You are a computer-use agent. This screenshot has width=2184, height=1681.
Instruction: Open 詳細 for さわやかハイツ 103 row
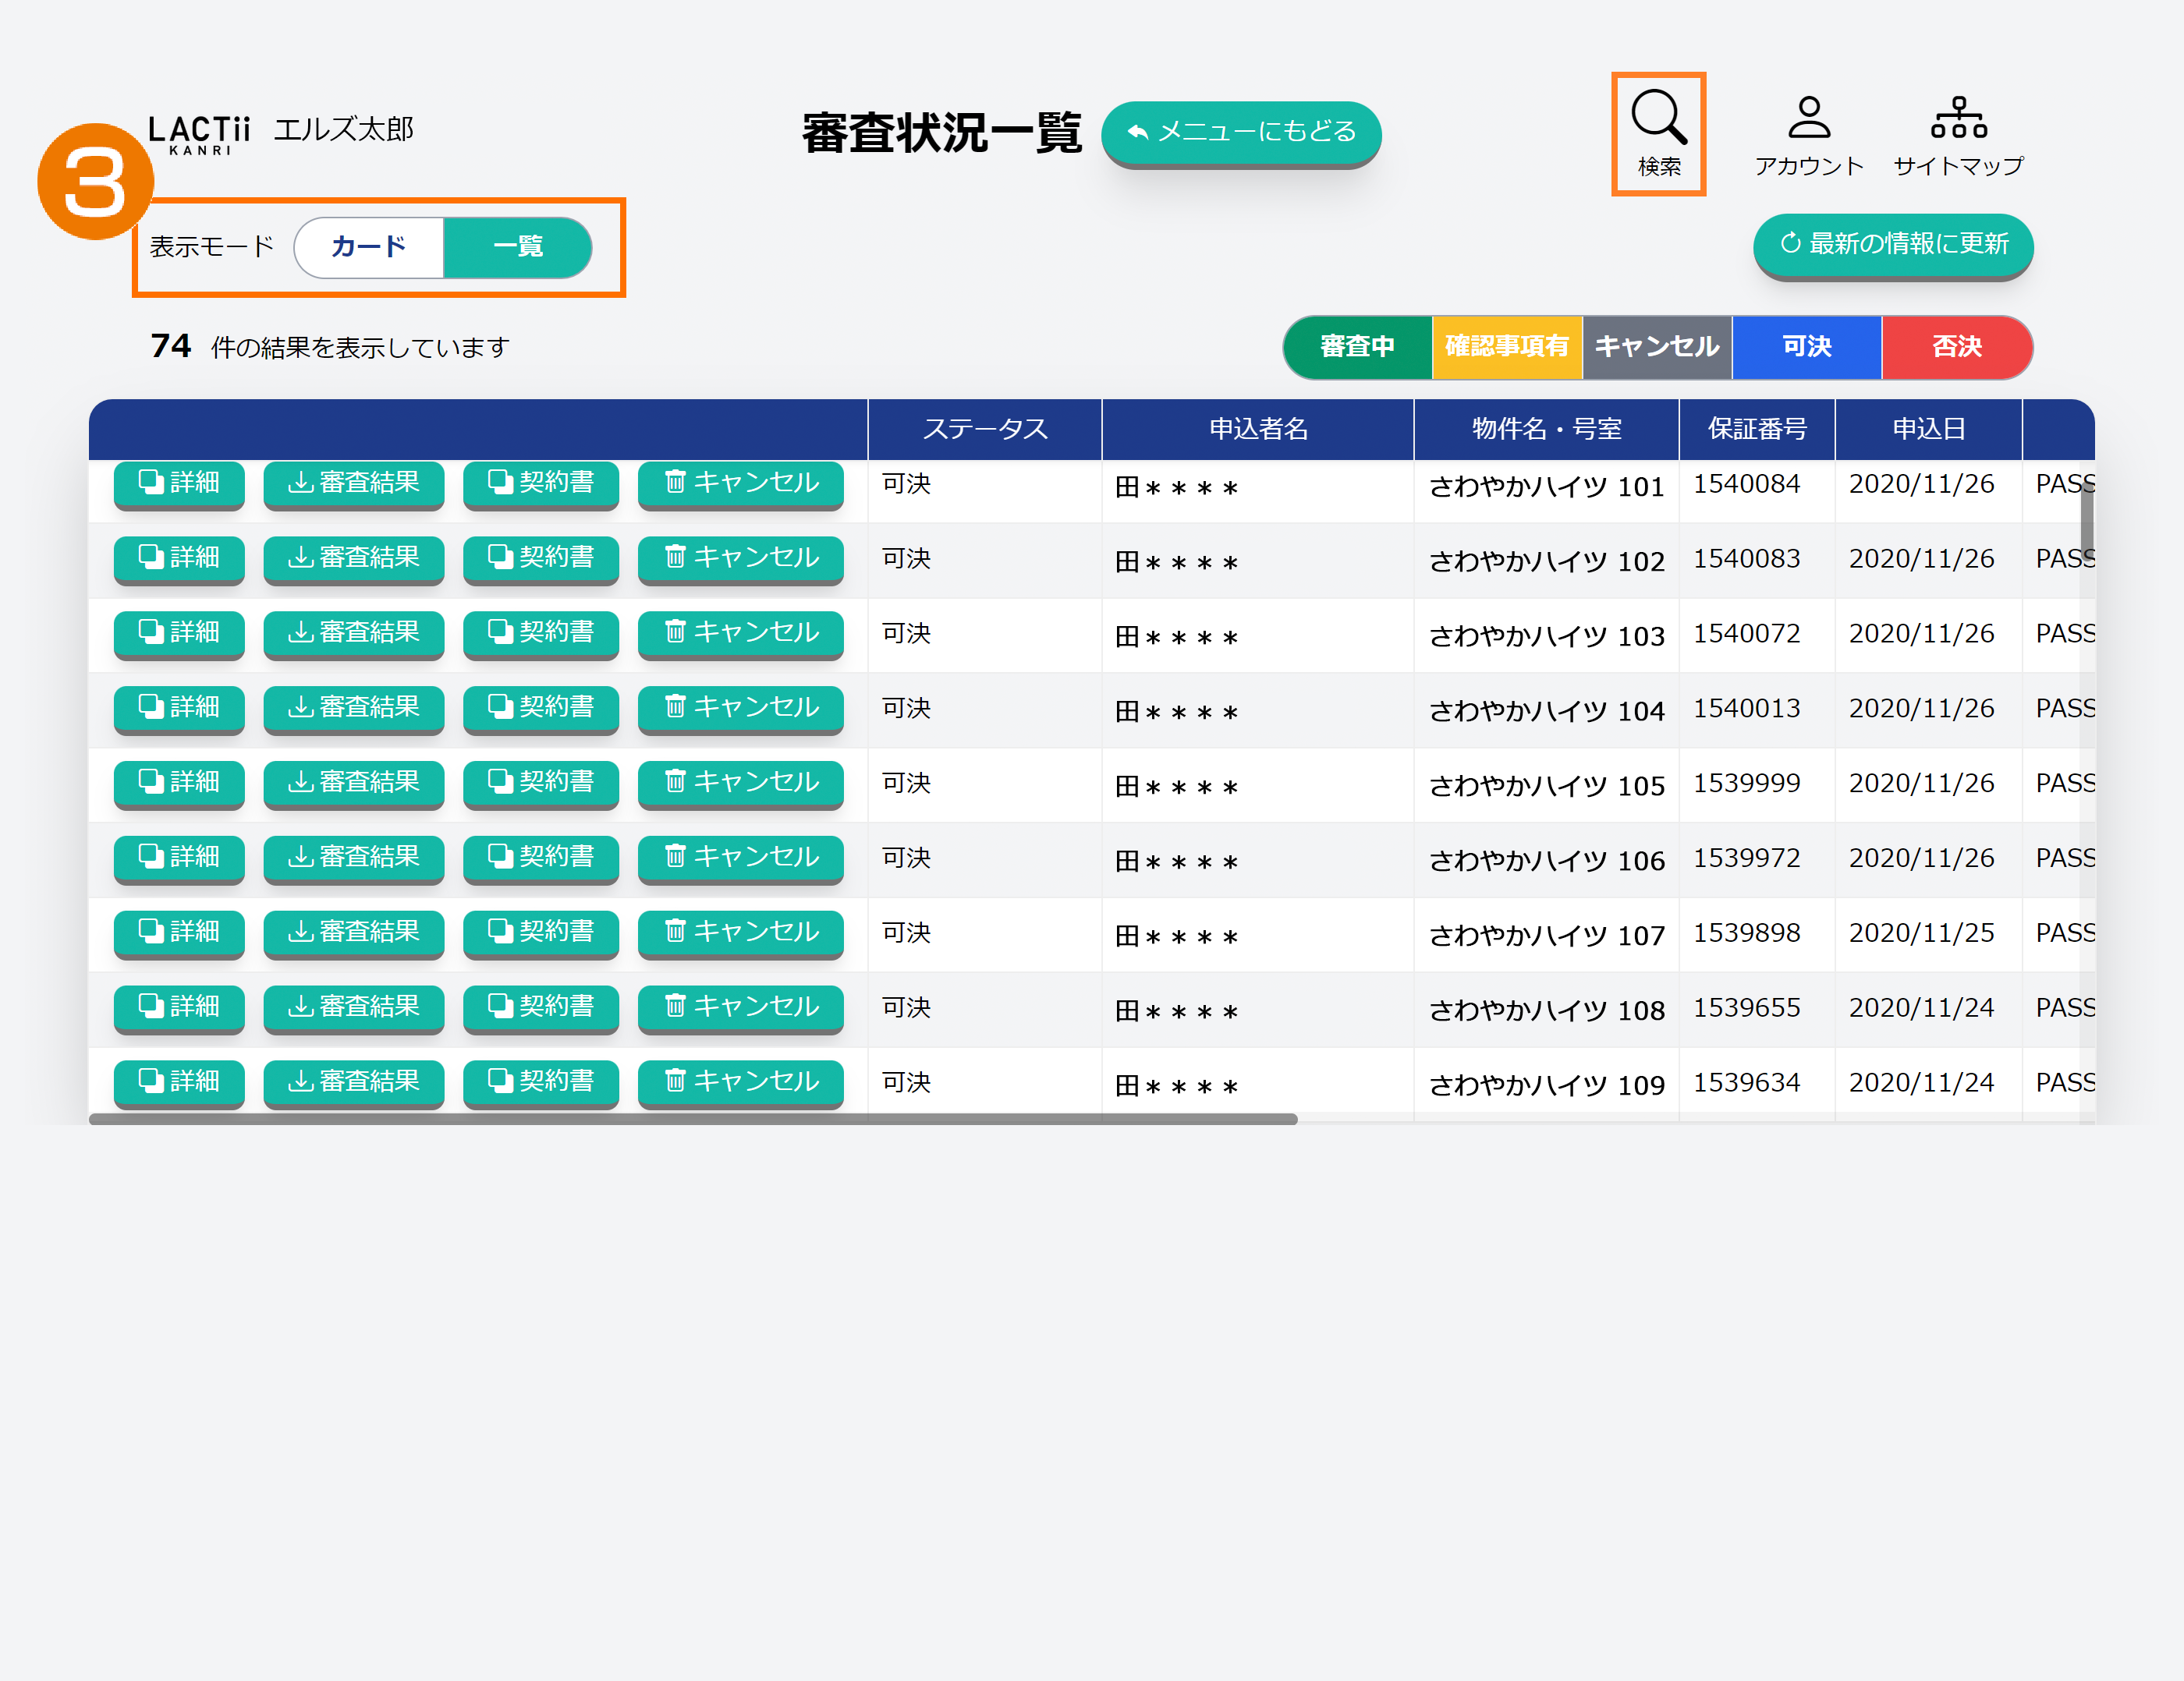pyautogui.click(x=179, y=634)
